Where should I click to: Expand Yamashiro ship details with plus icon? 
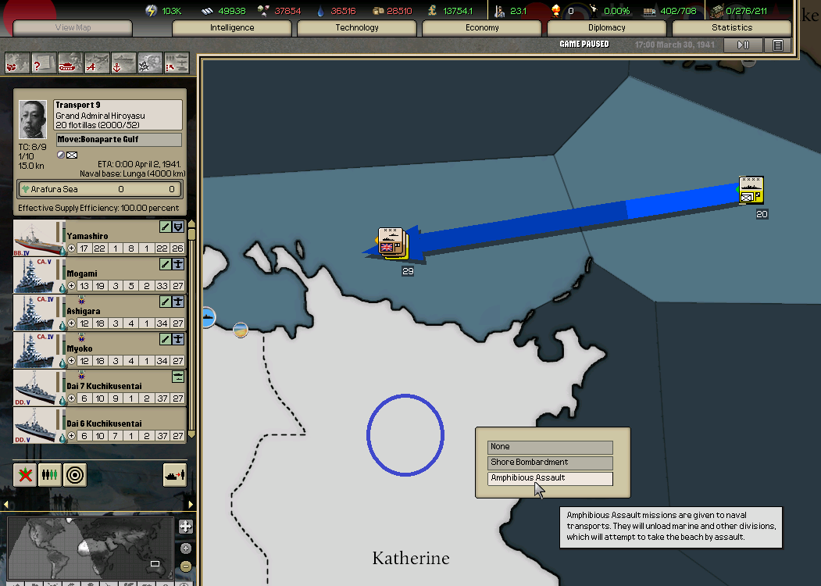(x=72, y=248)
